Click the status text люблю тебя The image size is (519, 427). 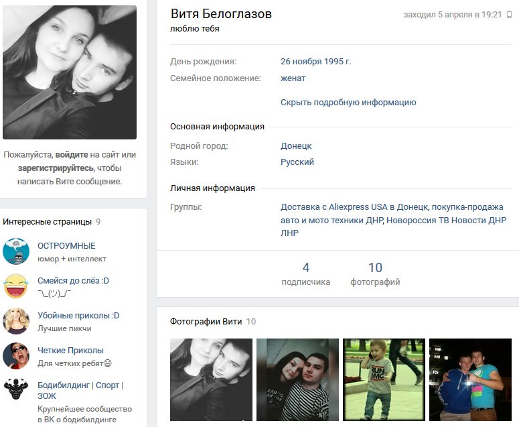[195, 29]
